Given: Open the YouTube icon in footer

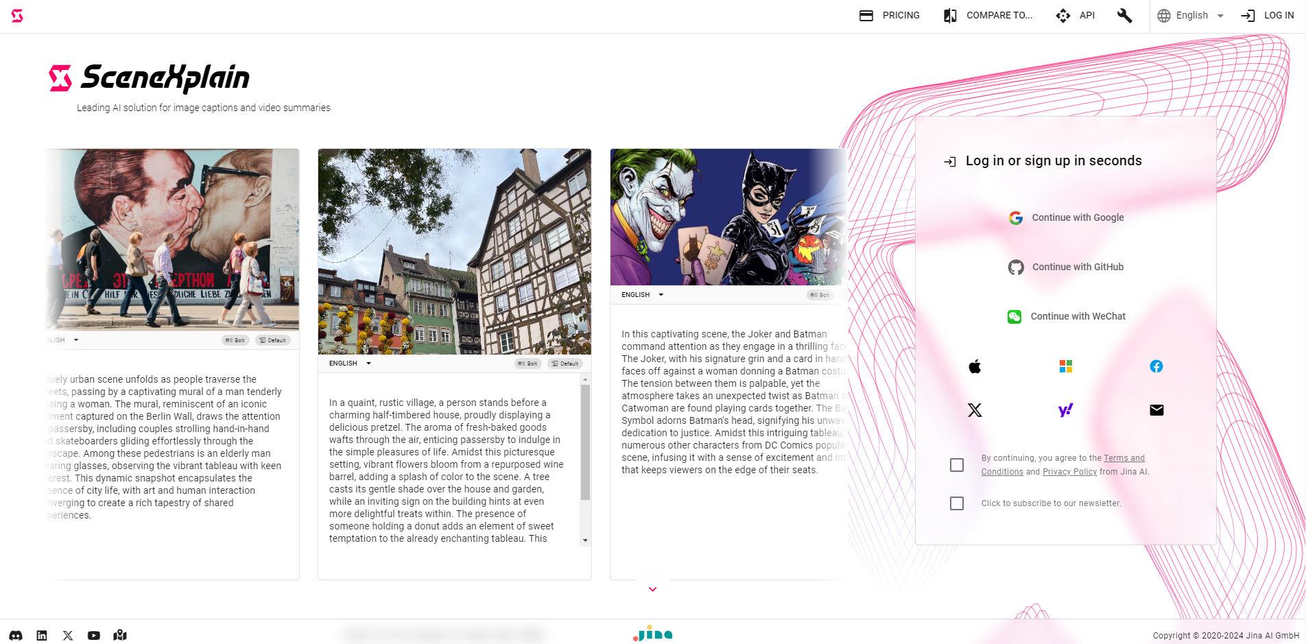Looking at the screenshot, I should (x=94, y=636).
